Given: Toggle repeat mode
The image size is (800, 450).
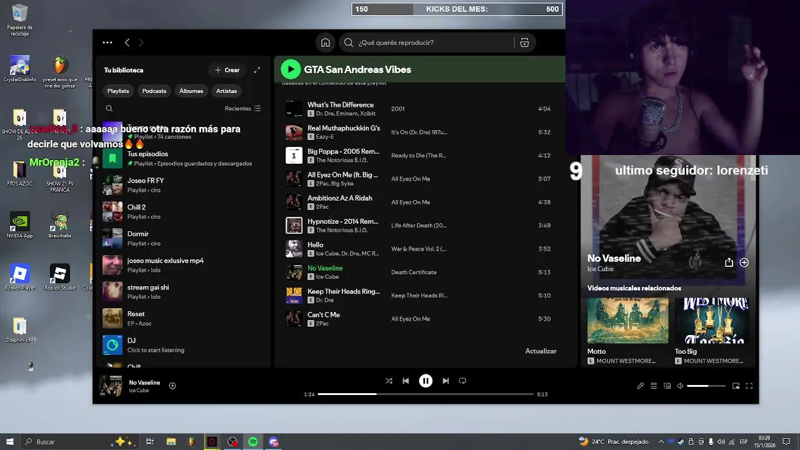Looking at the screenshot, I should tap(462, 381).
